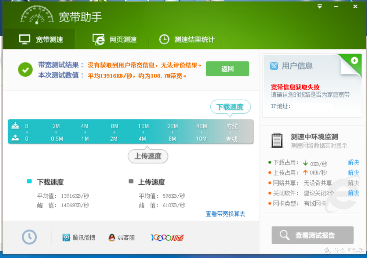Viewport: 367px width, 258px height.
Task: Click the 宽带信息获取失败 red text
Action: (295, 87)
